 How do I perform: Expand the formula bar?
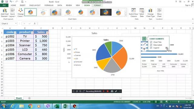[x=193, y=24]
